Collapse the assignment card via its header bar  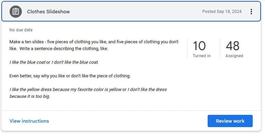[137, 12]
